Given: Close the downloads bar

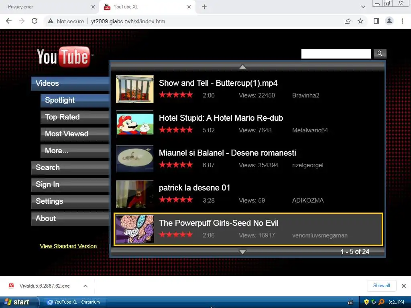Looking at the screenshot, I should 404,286.
